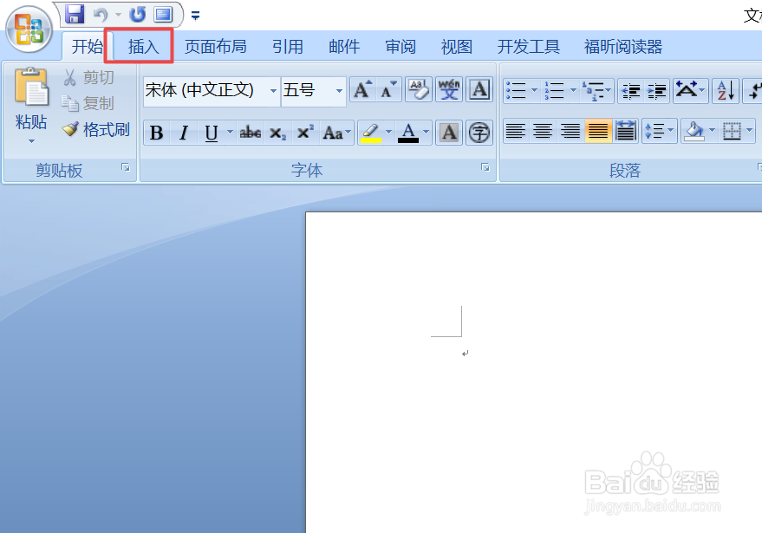This screenshot has height=533, width=762.
Task: Open the bullet list dropdown arrow
Action: (x=533, y=91)
